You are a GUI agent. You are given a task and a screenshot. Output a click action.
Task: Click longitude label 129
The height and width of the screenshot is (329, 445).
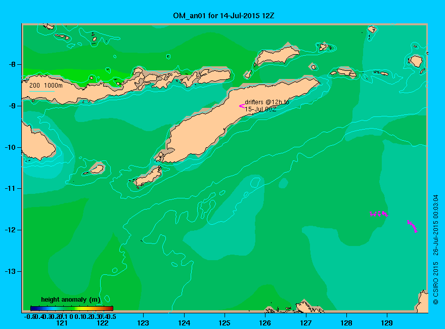[387, 323]
